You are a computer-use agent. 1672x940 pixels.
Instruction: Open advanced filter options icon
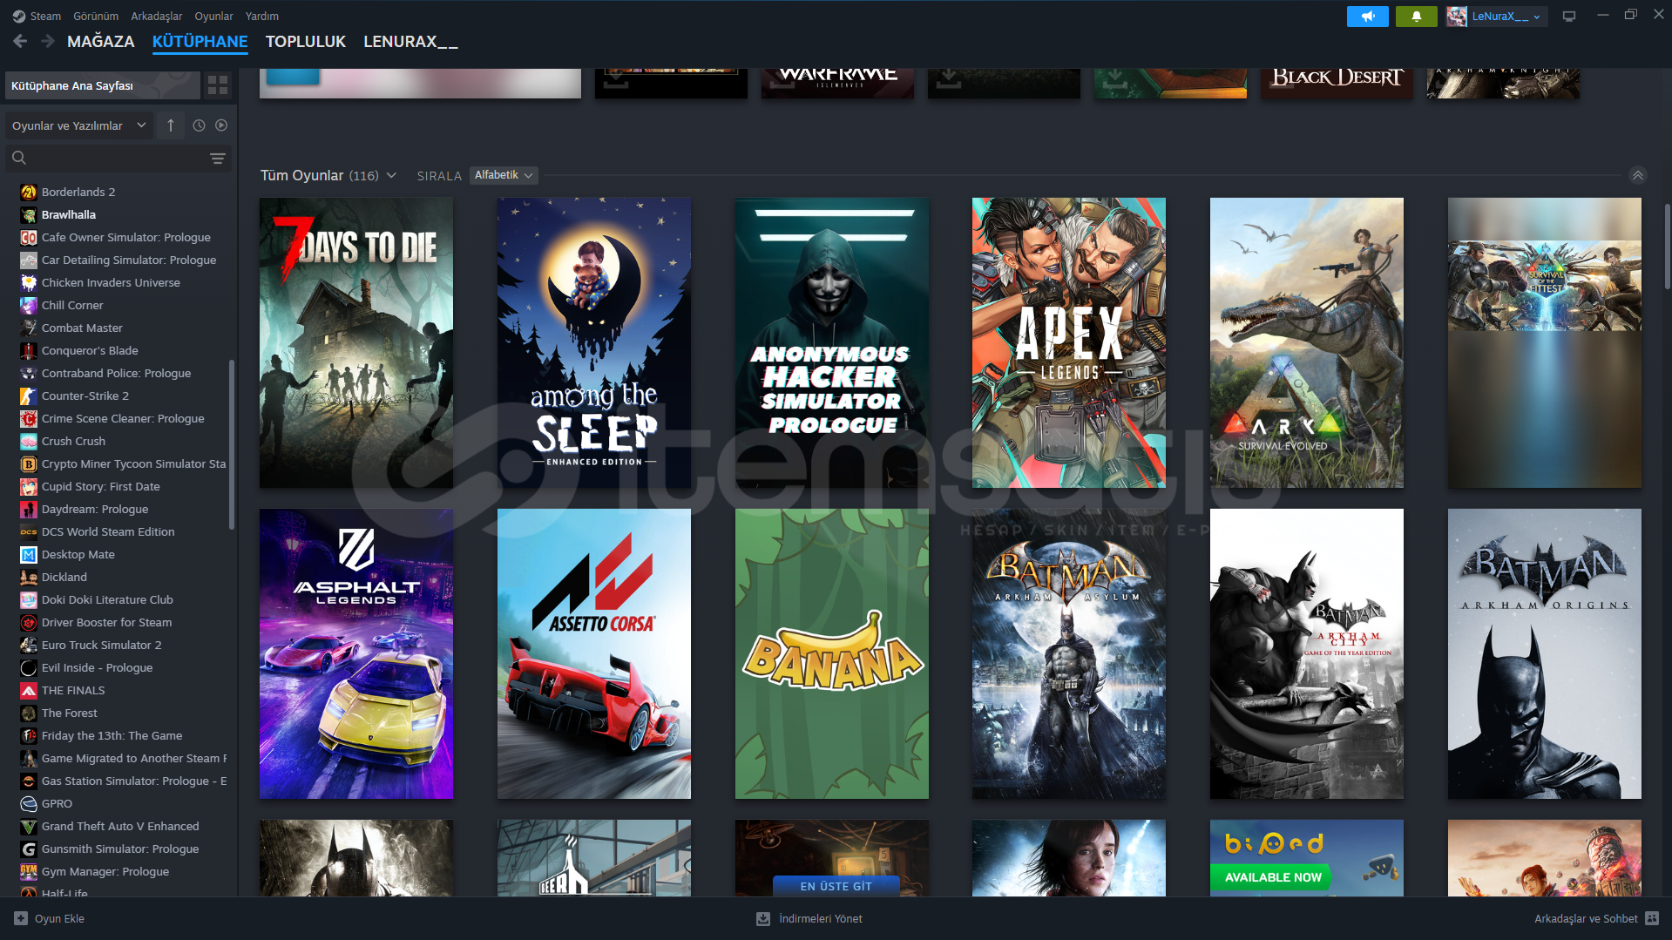[218, 158]
